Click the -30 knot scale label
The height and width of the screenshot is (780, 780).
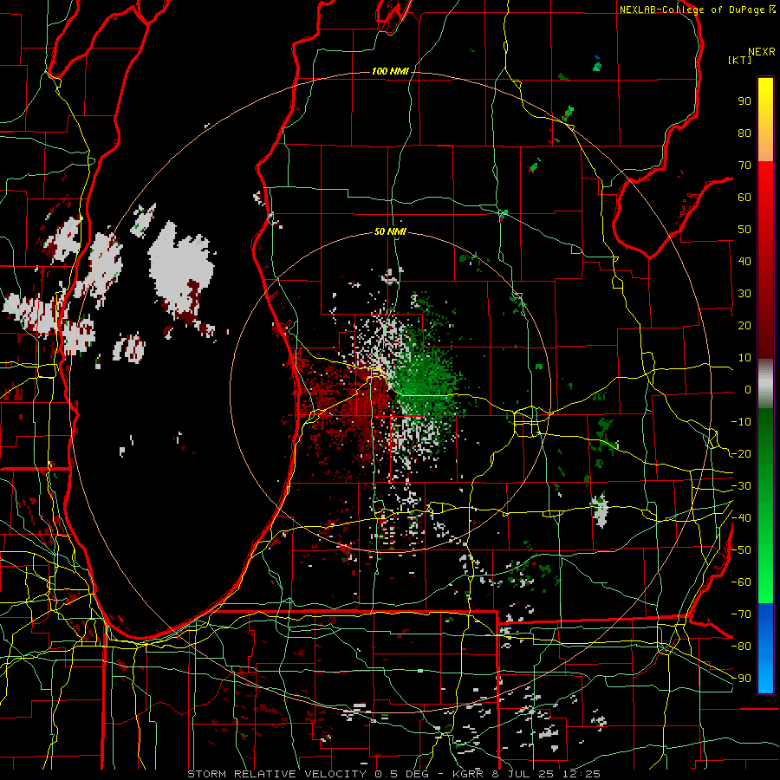pos(741,486)
